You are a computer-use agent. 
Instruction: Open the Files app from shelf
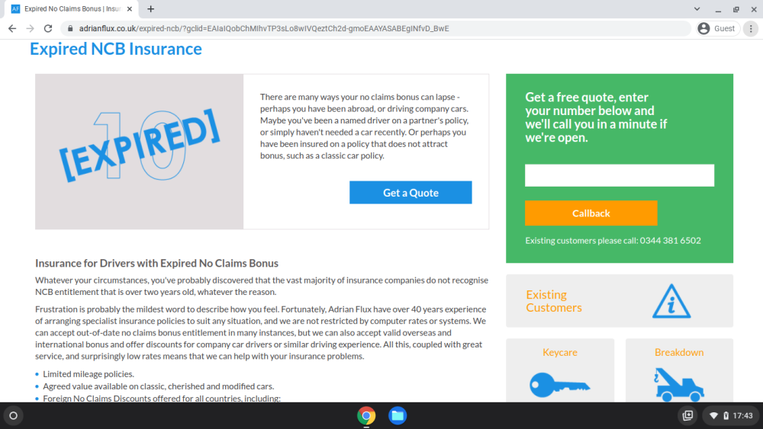tap(397, 416)
